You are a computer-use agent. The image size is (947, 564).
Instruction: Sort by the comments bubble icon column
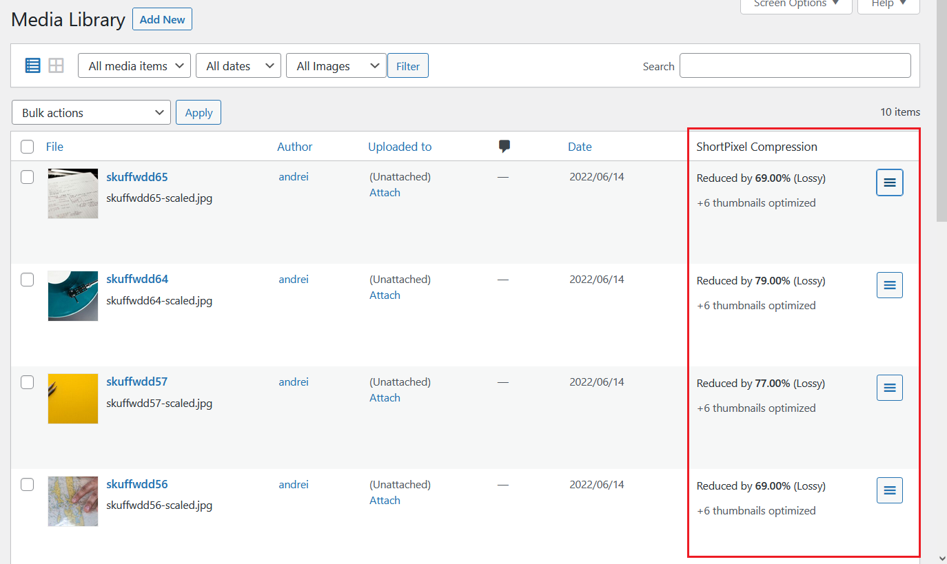tap(505, 146)
